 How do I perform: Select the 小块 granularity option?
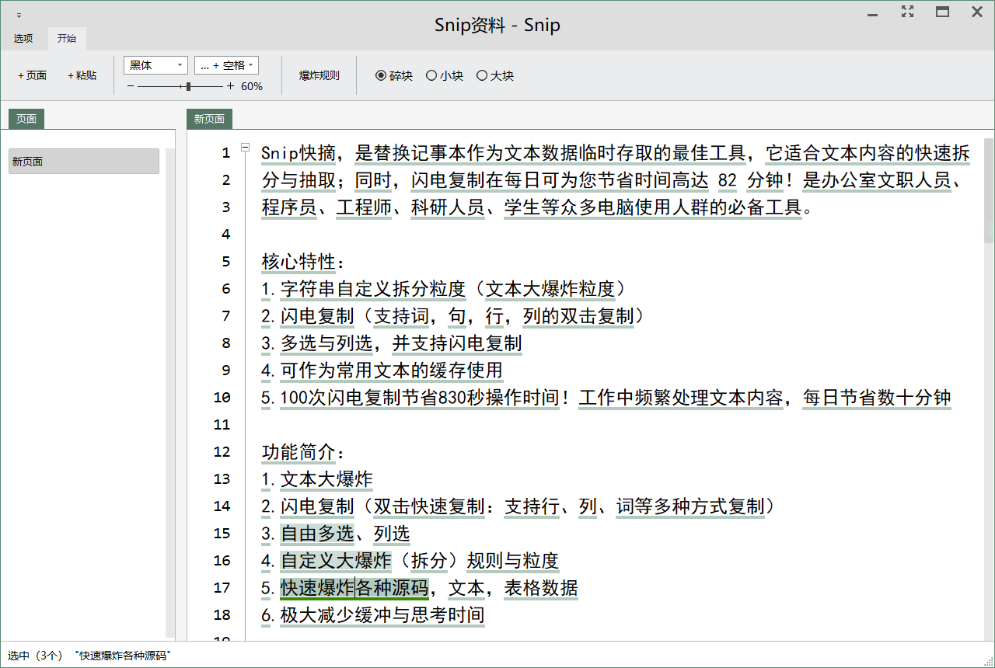pos(445,75)
